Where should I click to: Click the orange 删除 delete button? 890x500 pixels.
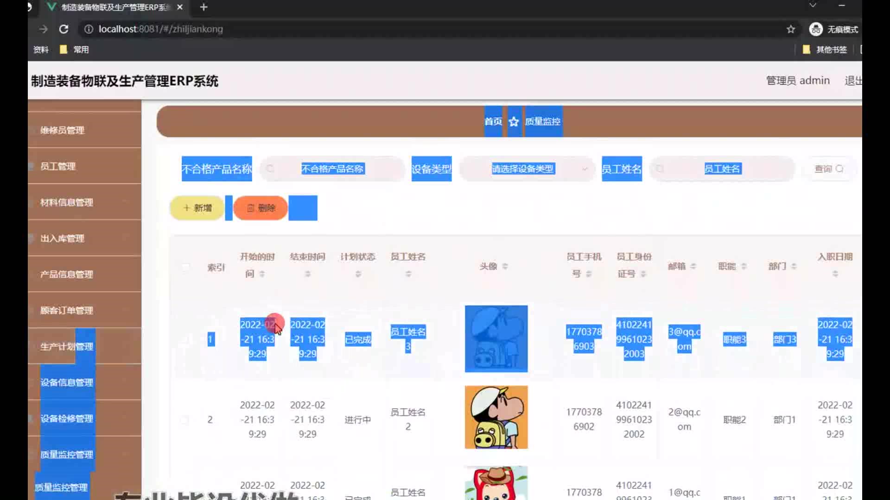tap(261, 208)
